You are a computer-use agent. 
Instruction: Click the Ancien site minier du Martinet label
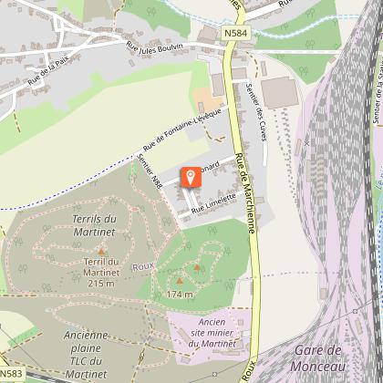pos(212,333)
